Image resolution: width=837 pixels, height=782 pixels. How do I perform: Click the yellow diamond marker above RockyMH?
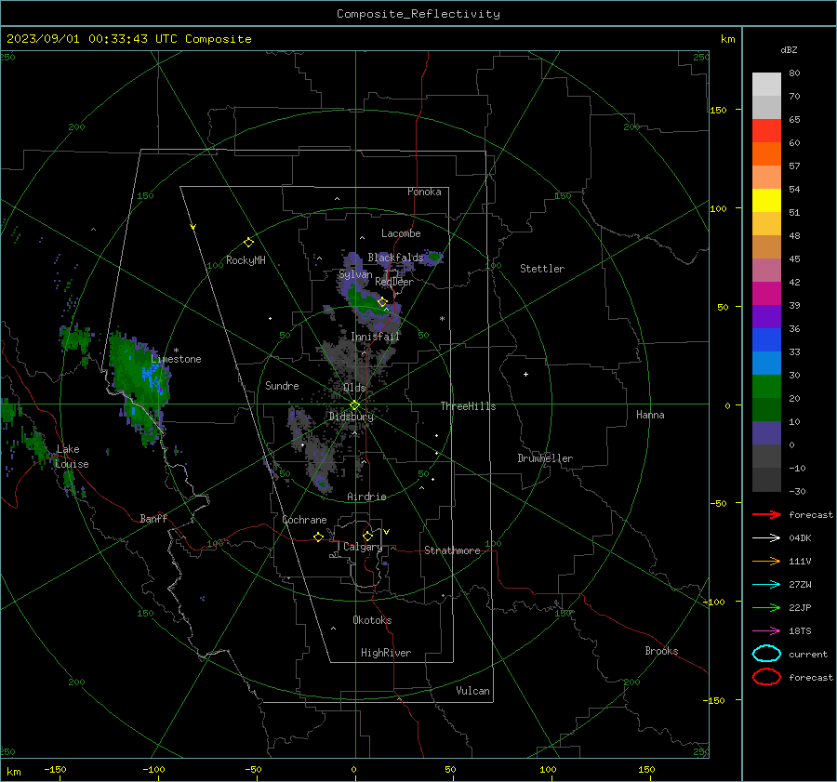pos(248,243)
